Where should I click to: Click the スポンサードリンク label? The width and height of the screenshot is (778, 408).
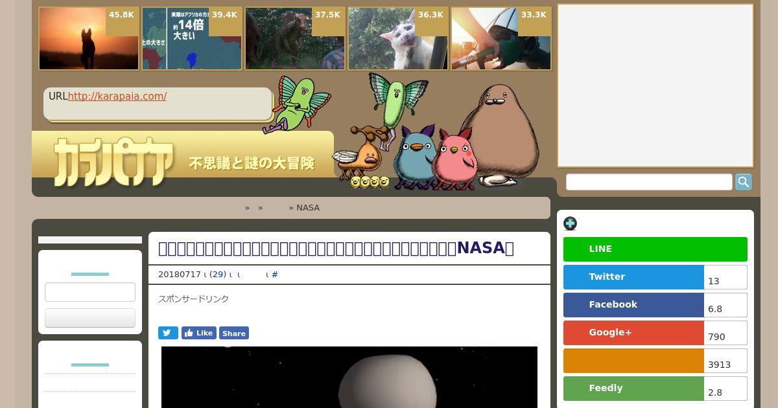[x=193, y=299]
